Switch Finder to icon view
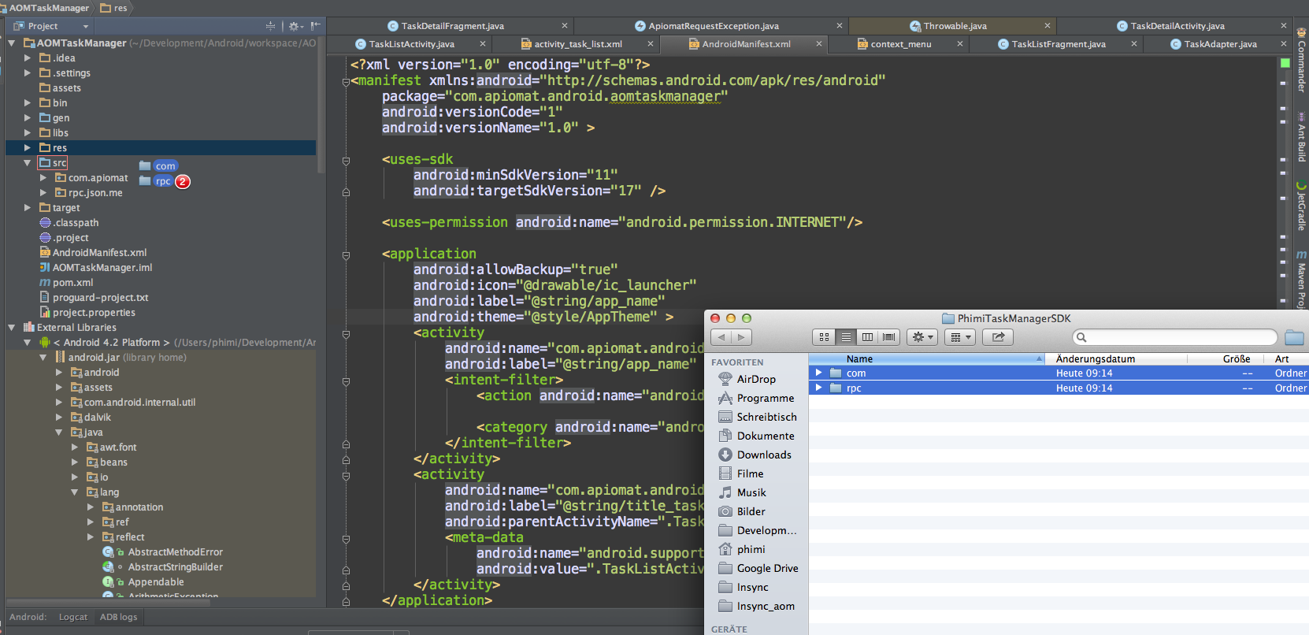 point(824,337)
